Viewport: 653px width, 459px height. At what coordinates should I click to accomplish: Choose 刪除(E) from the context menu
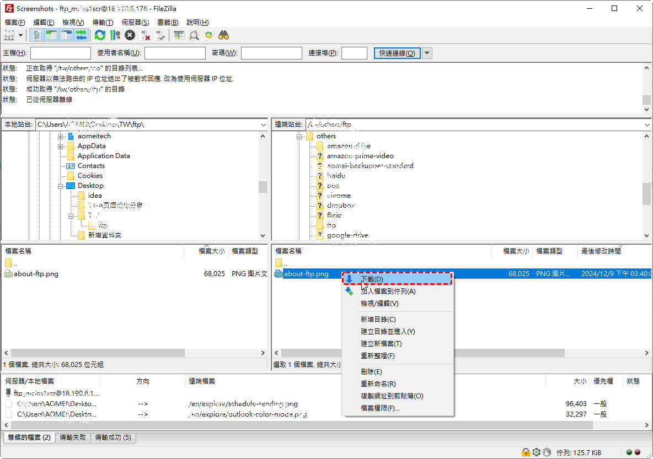click(397, 371)
